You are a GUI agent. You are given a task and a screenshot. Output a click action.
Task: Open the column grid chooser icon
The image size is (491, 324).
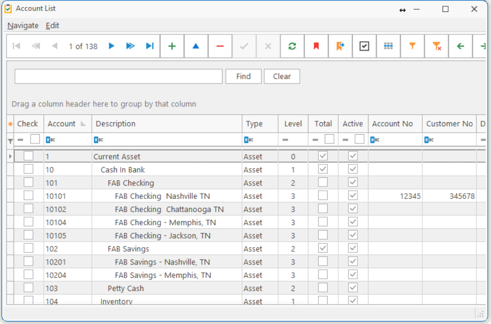388,46
